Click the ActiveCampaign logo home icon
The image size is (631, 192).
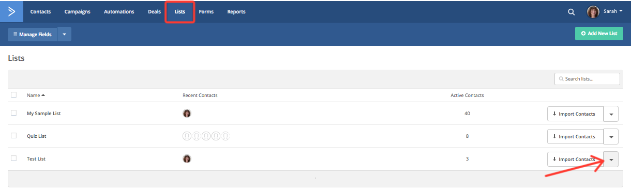click(11, 11)
